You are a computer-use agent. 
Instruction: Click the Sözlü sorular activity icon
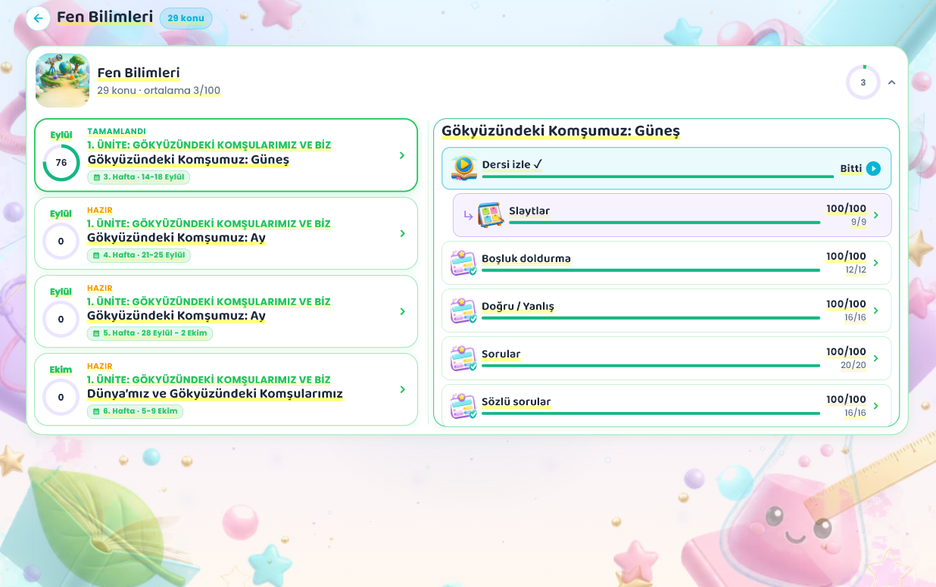coord(463,406)
